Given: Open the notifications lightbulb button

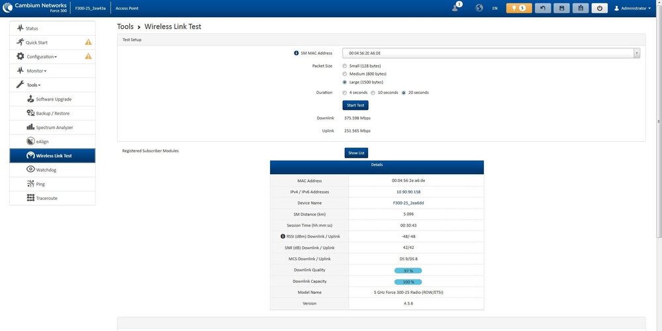Looking at the screenshot, I should click(x=518, y=8).
